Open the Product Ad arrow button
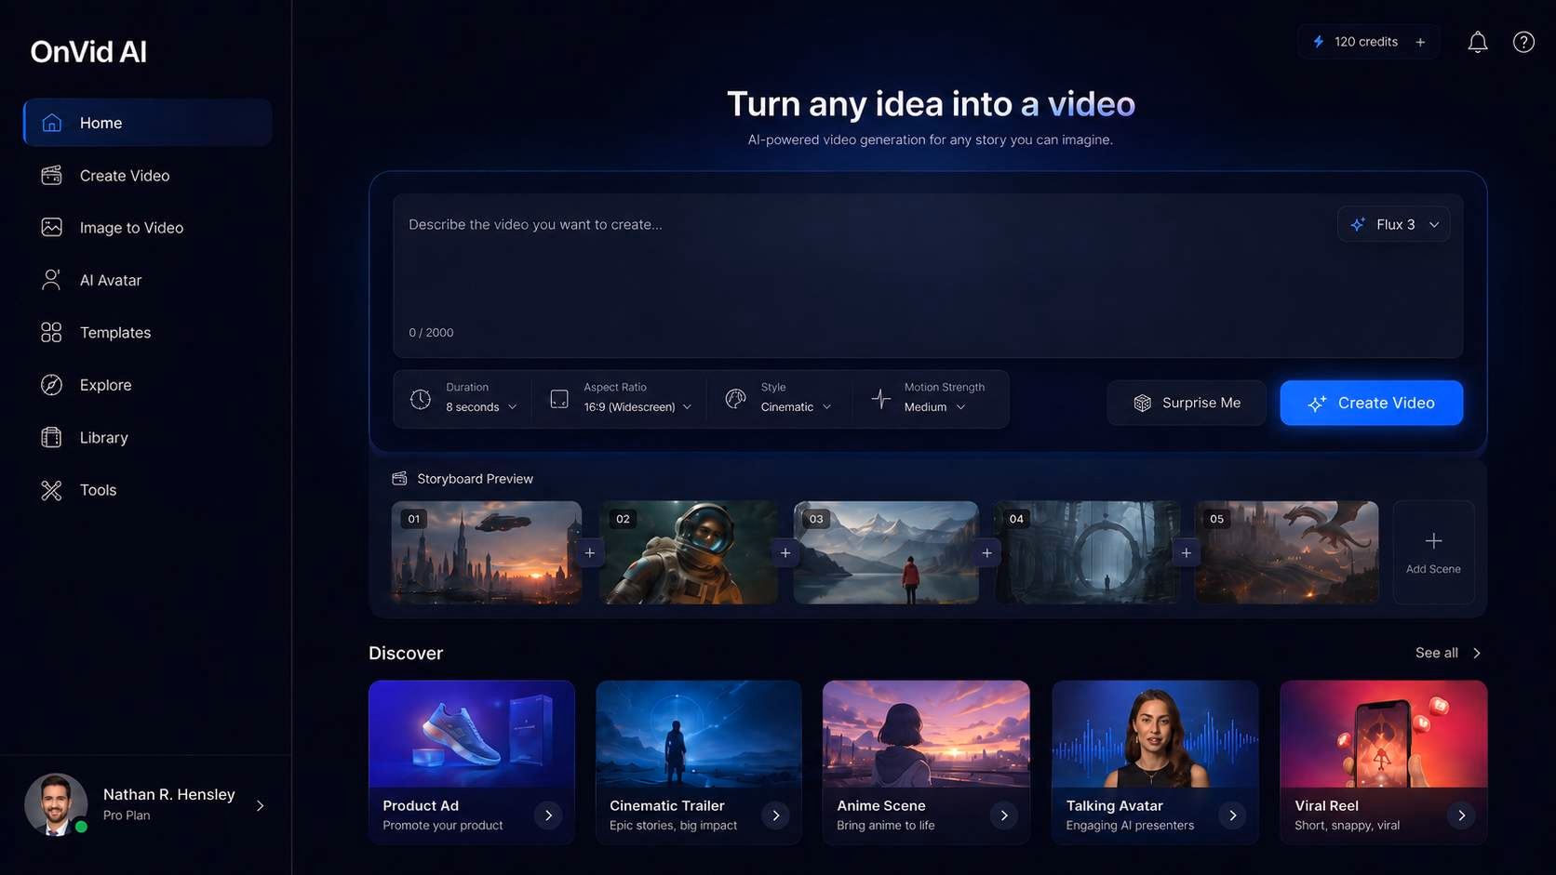The image size is (1556, 875). click(x=548, y=815)
